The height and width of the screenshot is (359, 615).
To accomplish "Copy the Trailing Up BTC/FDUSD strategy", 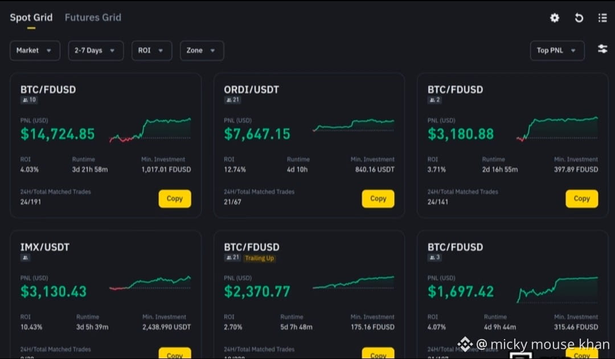I will click(378, 353).
